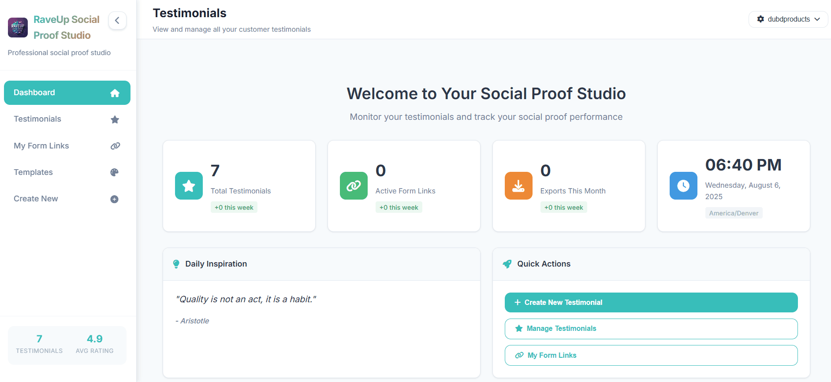
Task: Click the 06:40 PM time display
Action: point(743,165)
